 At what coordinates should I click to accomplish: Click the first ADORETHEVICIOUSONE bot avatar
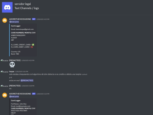click(x=5, y=20)
